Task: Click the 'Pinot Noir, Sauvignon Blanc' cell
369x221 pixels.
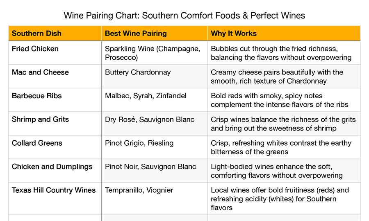Action: click(x=155, y=171)
